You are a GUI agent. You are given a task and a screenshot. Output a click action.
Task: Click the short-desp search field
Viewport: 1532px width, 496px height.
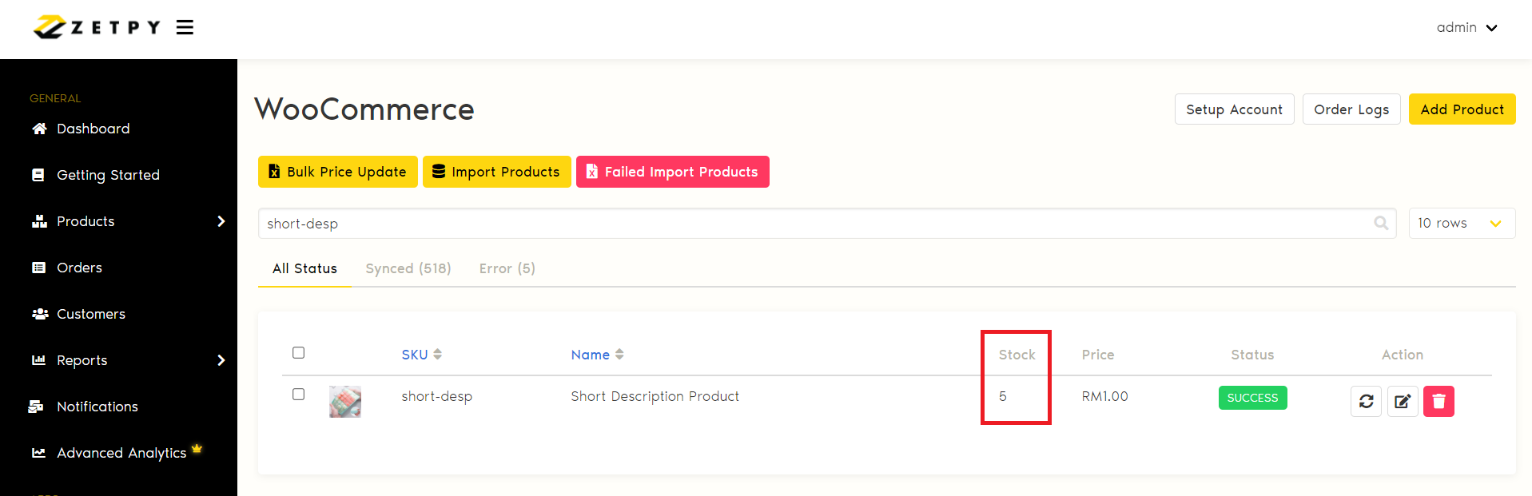[x=815, y=224]
